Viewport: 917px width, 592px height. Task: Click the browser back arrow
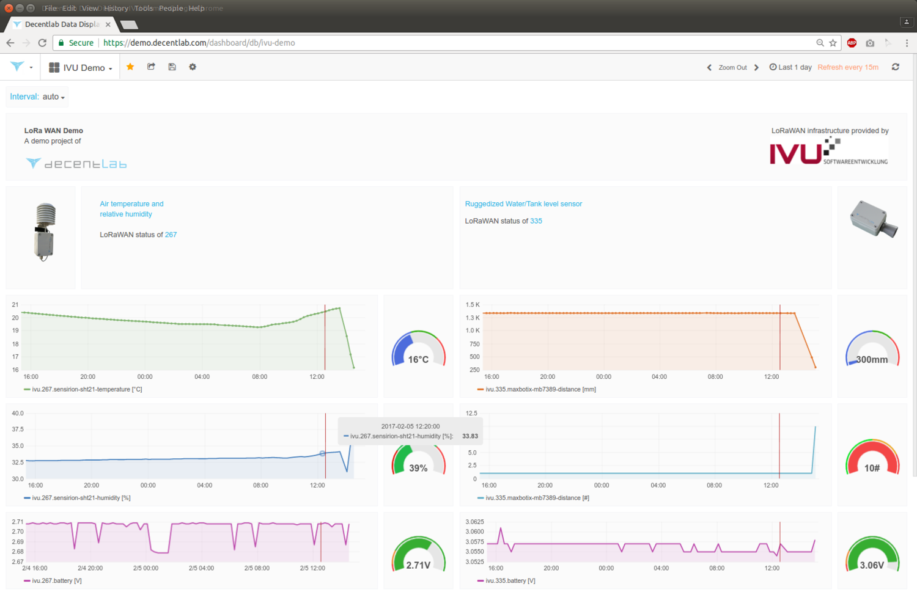point(10,43)
